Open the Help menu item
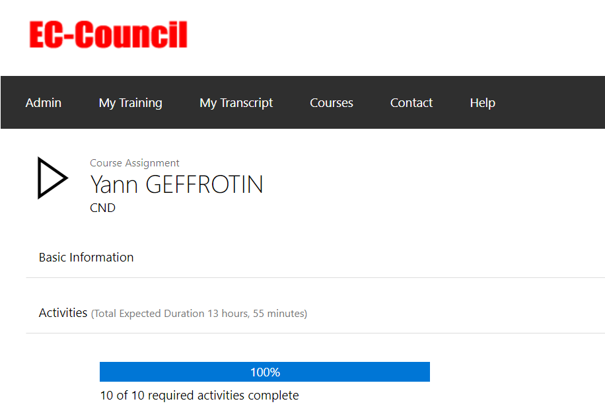This screenshot has width=605, height=420. (x=482, y=103)
